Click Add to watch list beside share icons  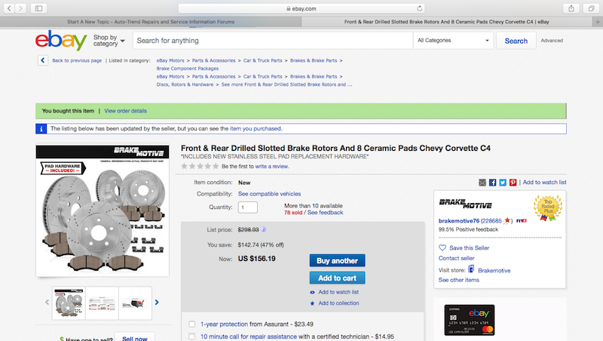click(544, 183)
